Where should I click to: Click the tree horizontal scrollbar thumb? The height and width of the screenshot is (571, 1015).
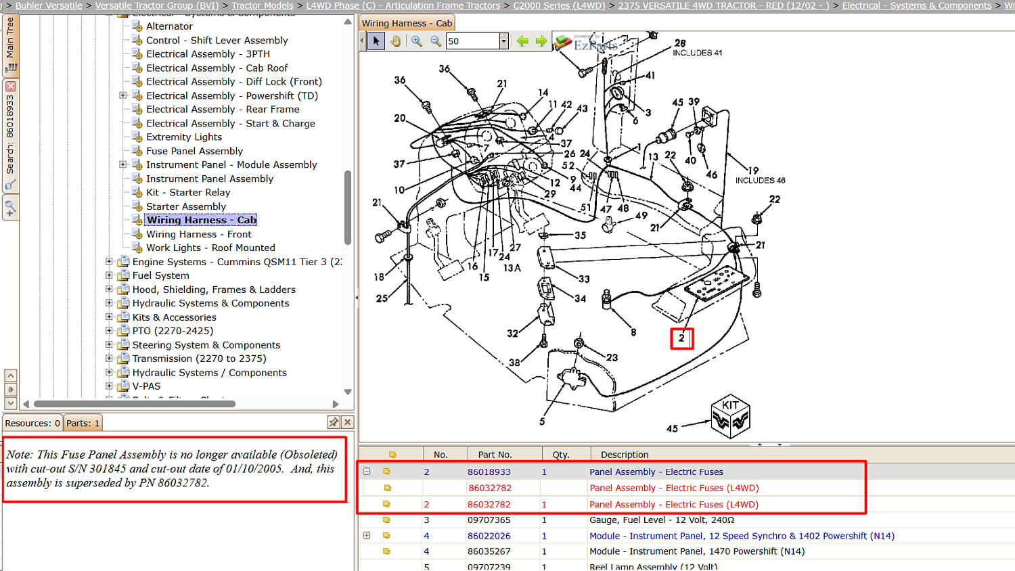[x=135, y=404]
